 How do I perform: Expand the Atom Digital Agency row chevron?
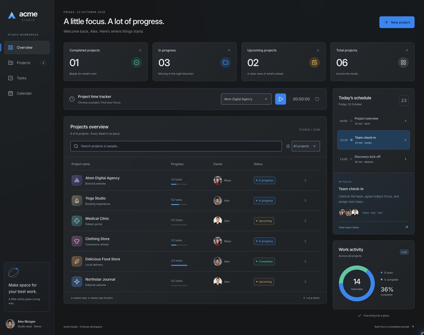[x=305, y=180]
